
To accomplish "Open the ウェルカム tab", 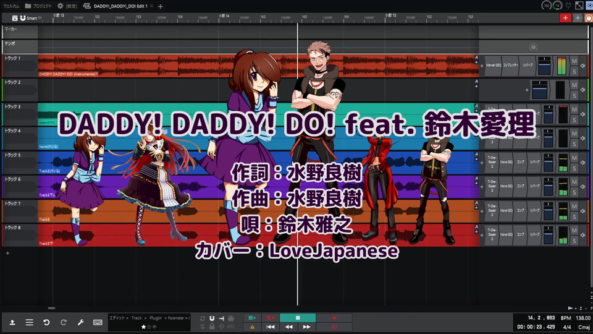I will pos(11,6).
